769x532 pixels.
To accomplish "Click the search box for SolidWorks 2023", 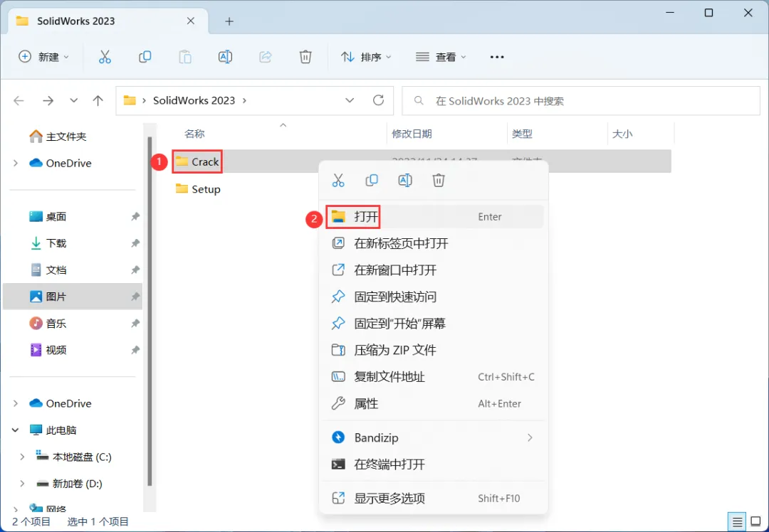I will pyautogui.click(x=581, y=101).
